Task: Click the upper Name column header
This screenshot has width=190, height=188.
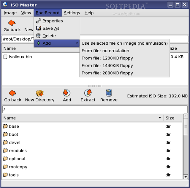Action: pyautogui.click(x=41, y=48)
